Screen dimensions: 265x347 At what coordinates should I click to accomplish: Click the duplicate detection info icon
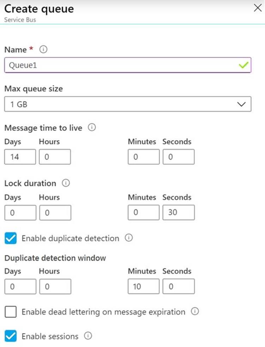pos(129,238)
